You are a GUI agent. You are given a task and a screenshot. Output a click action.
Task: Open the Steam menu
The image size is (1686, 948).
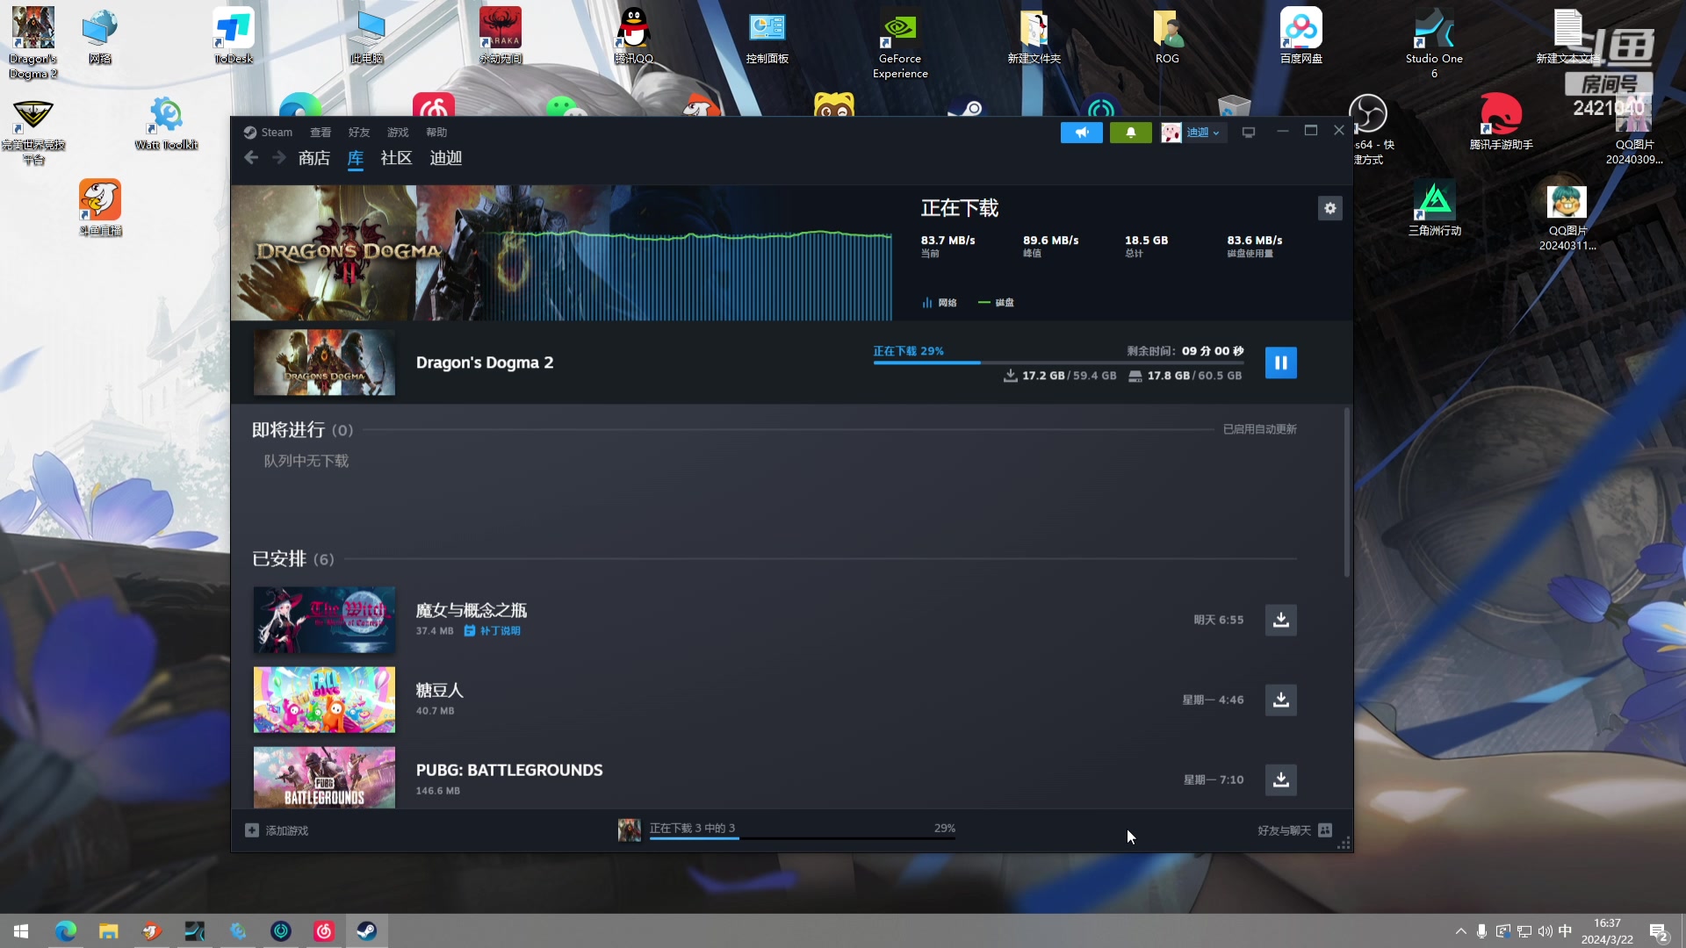point(269,133)
